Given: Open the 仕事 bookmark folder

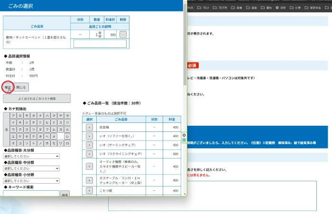Looking at the screenshot, I should (295, 8).
